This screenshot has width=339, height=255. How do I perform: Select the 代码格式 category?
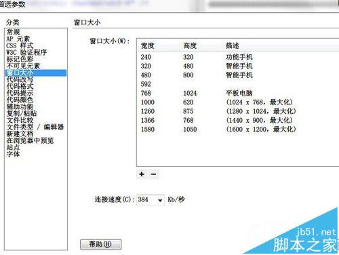click(20, 86)
